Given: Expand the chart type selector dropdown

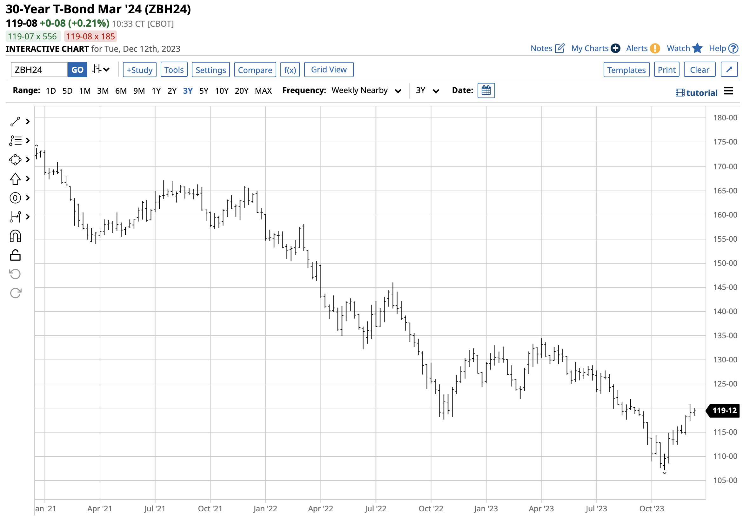Looking at the screenshot, I should (101, 69).
